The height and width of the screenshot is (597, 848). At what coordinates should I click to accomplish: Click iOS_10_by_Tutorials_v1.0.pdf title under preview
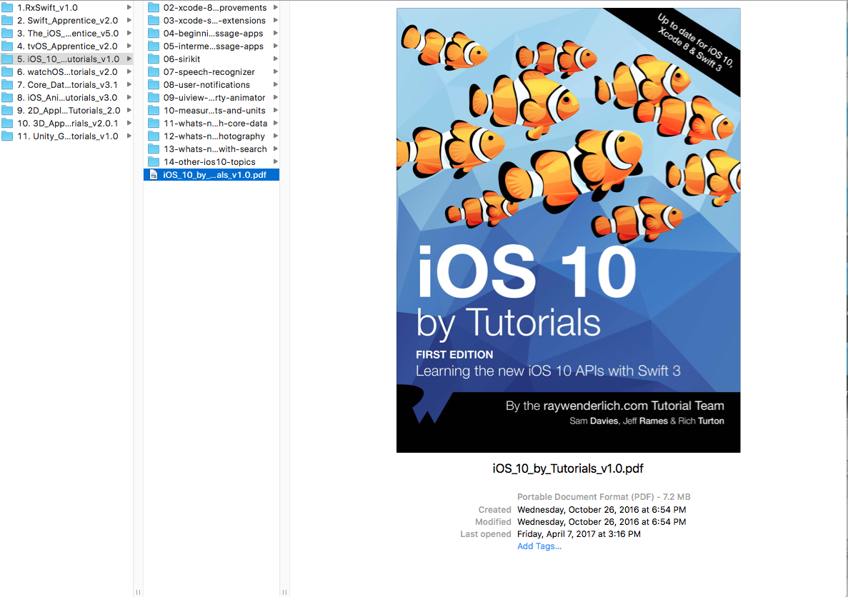(568, 468)
